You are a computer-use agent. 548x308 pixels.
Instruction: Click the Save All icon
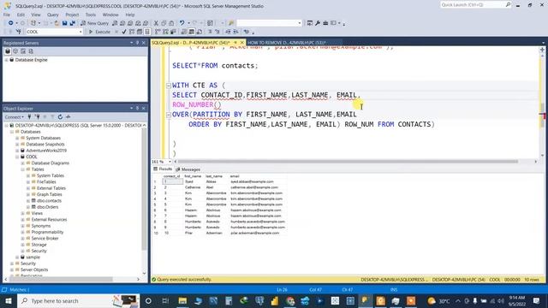pos(72,23)
